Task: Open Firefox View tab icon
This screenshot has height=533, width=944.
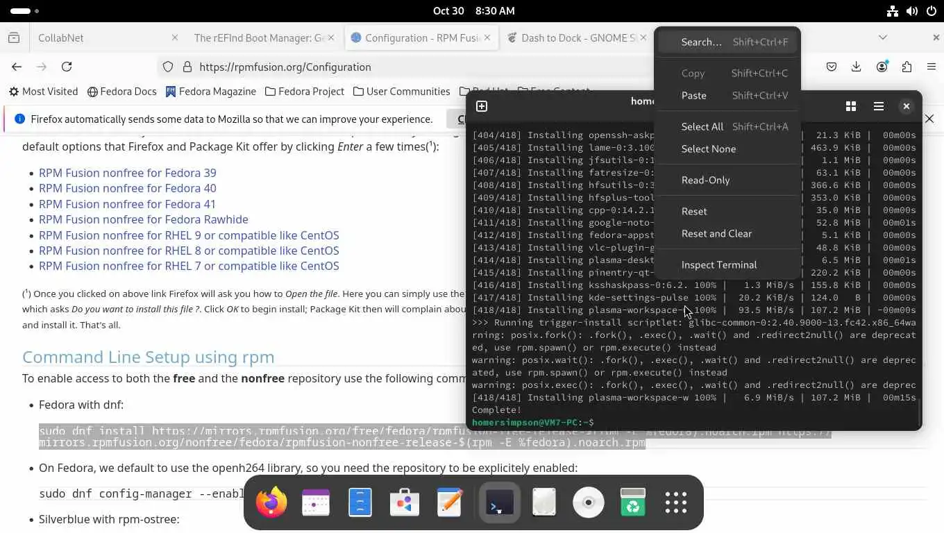Action: 14,37
